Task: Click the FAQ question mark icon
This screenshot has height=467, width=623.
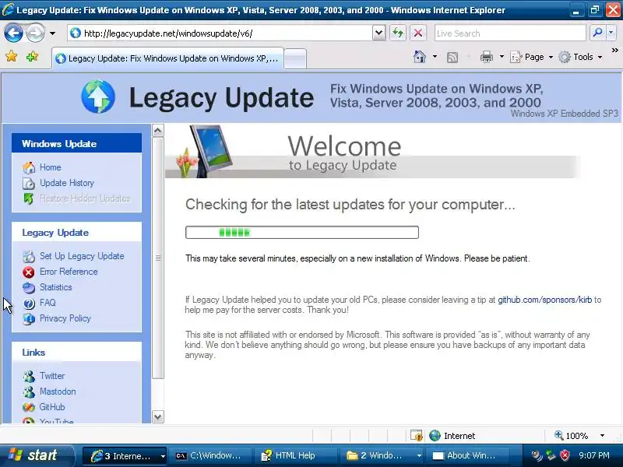Action: coord(29,304)
